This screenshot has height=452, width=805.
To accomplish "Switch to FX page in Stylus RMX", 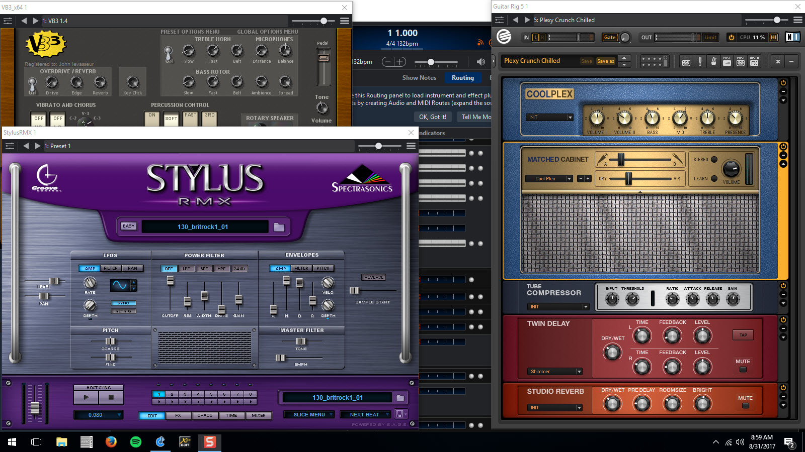I will pos(178,415).
